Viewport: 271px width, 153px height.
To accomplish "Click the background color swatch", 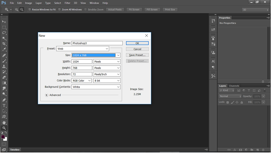I will click(6, 139).
